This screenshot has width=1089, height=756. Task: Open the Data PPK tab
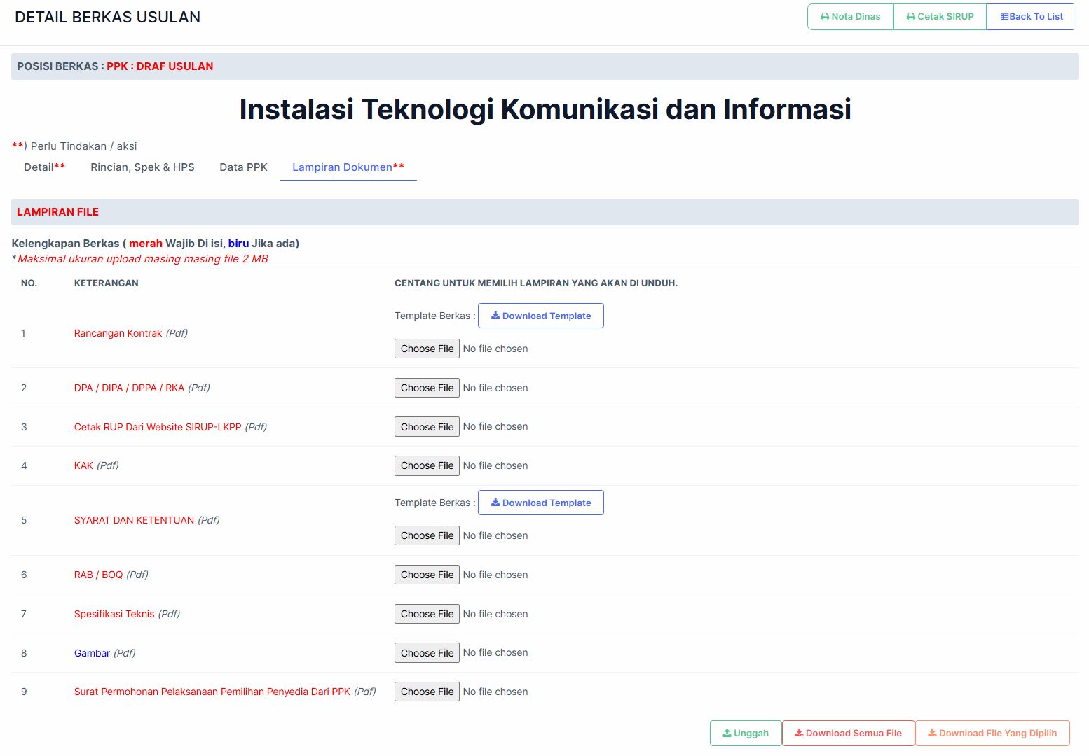(243, 167)
